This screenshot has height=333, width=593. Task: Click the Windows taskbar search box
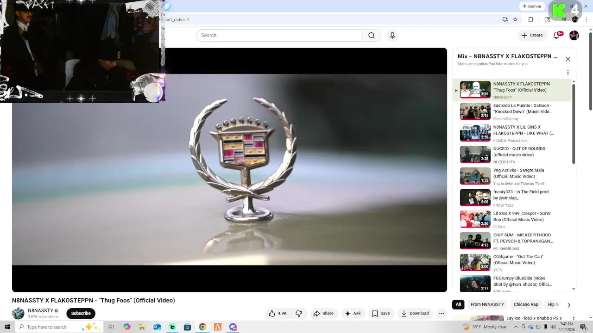(58, 327)
